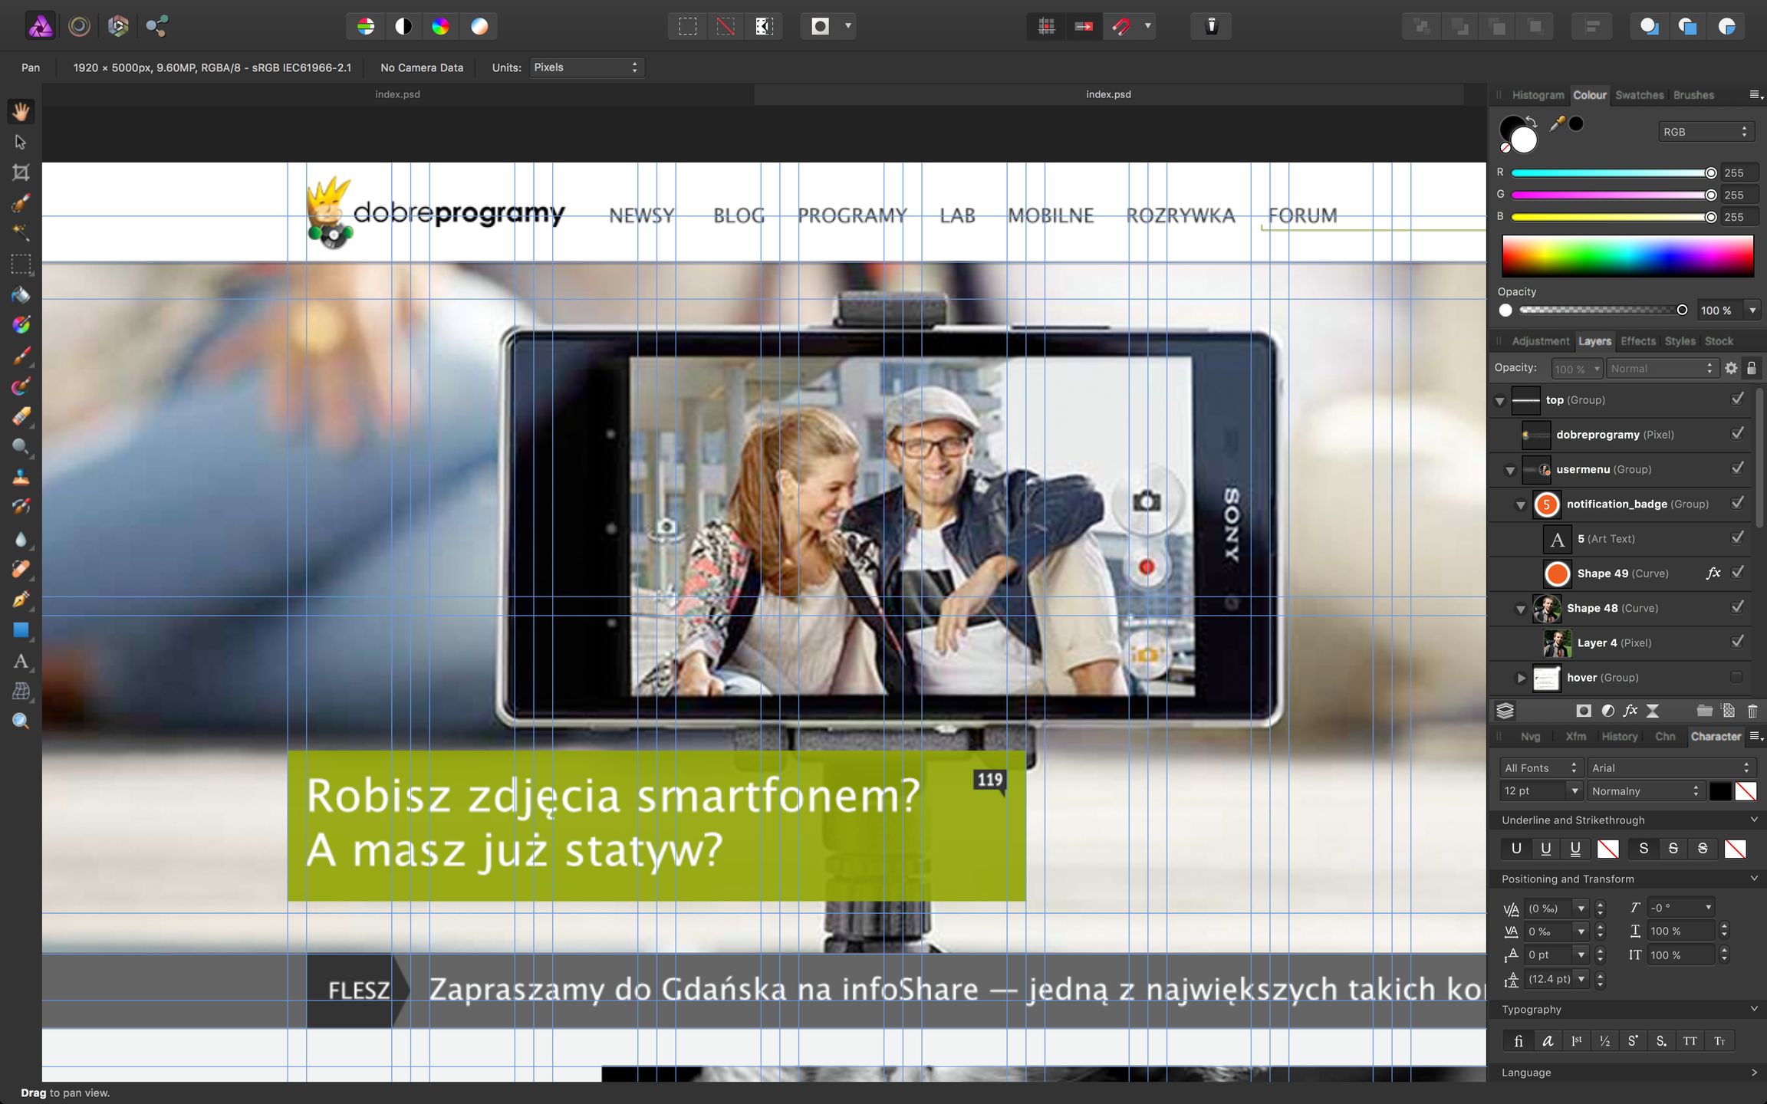
Task: Select the Flood Fill bucket tool
Action: click(21, 295)
